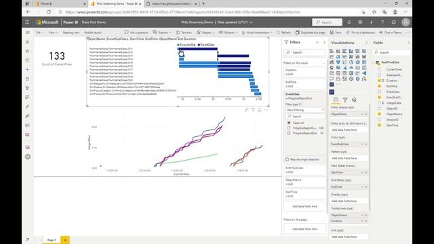Click the Fields pane search box
The height and width of the screenshot is (244, 434).
tap(391, 52)
